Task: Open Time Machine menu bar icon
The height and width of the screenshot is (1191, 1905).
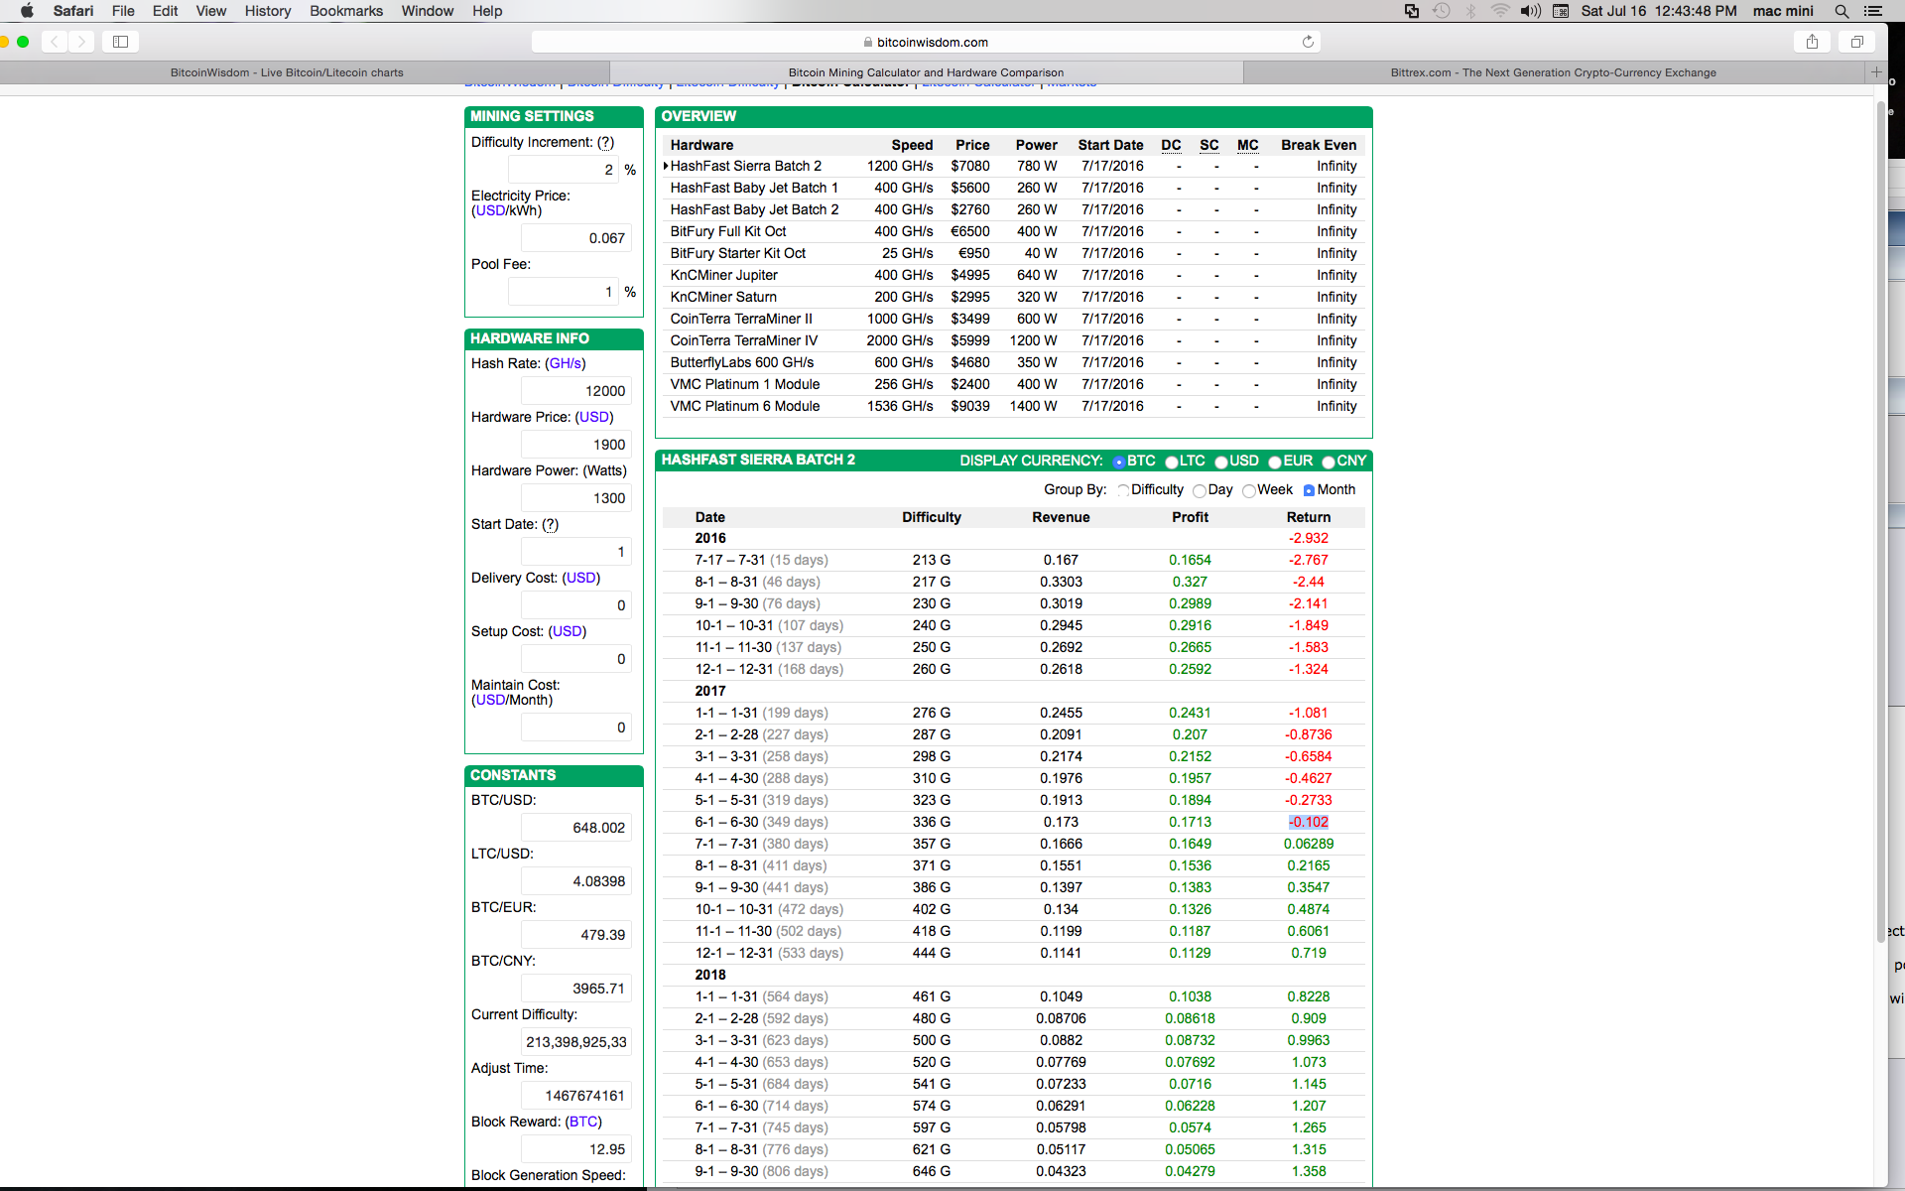Action: (x=1441, y=11)
